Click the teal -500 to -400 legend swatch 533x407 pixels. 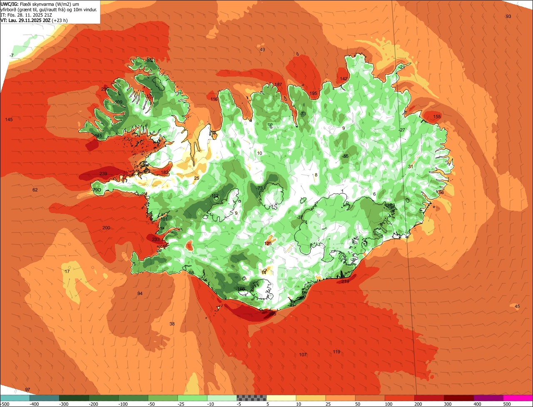(15, 398)
